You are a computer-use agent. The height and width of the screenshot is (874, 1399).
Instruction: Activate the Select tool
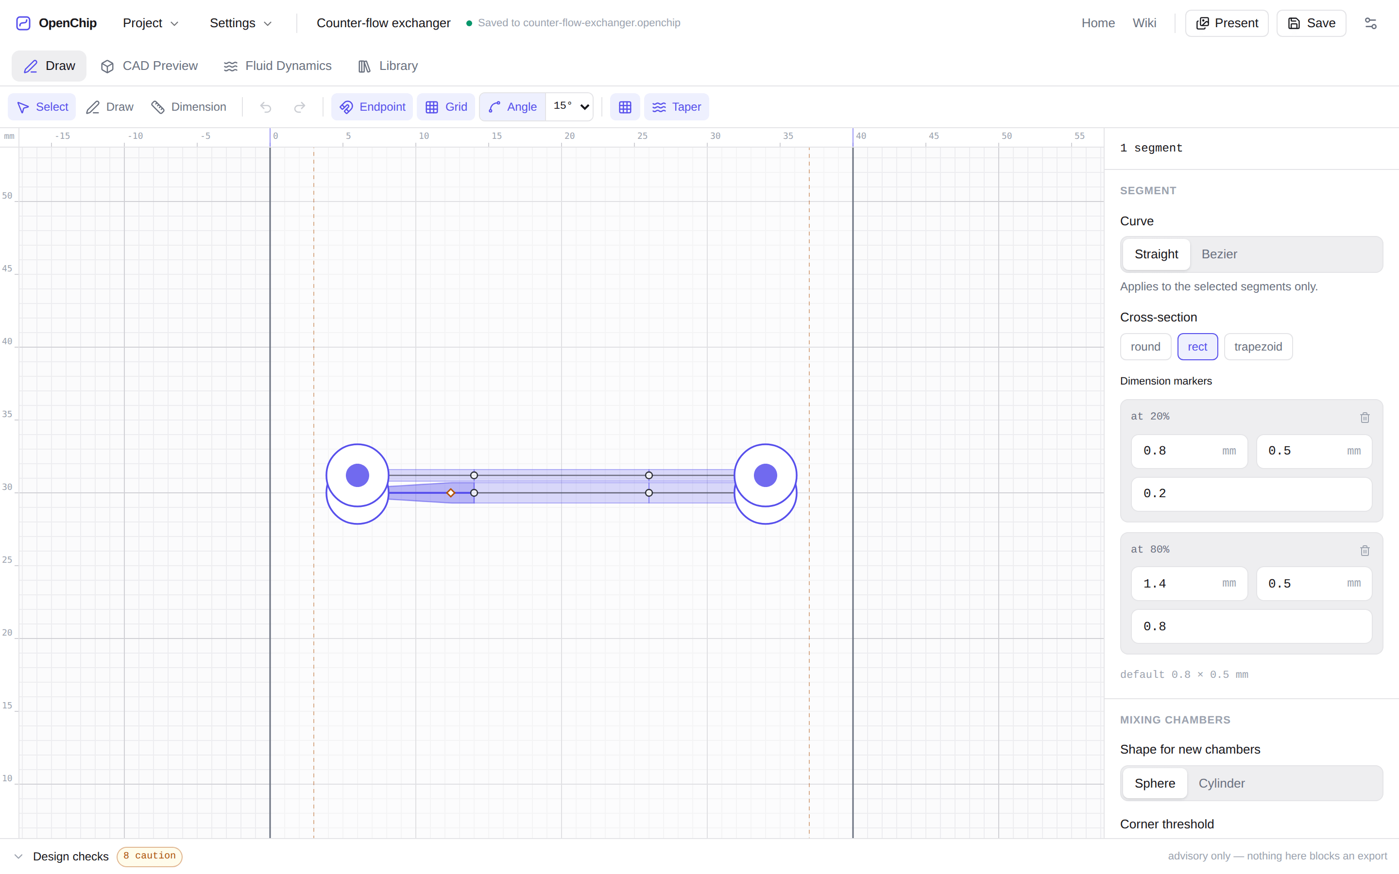(x=42, y=107)
